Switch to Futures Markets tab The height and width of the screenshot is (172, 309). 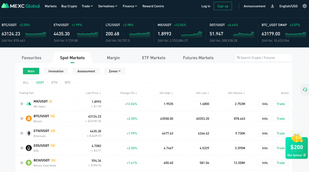(x=198, y=58)
